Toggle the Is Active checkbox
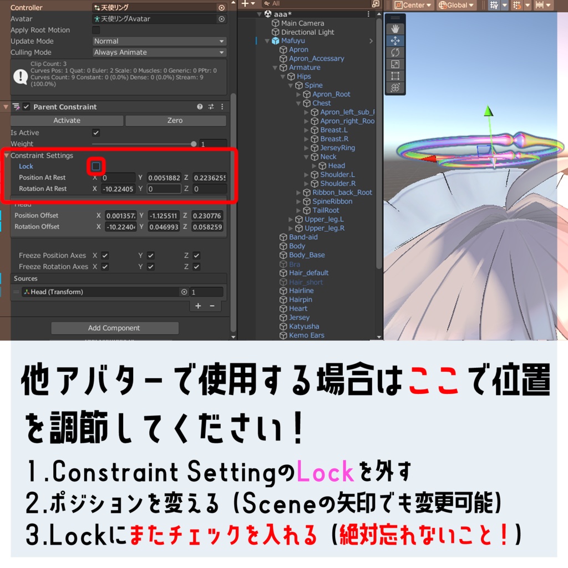Viewport: 568px width, 568px height. tap(96, 133)
